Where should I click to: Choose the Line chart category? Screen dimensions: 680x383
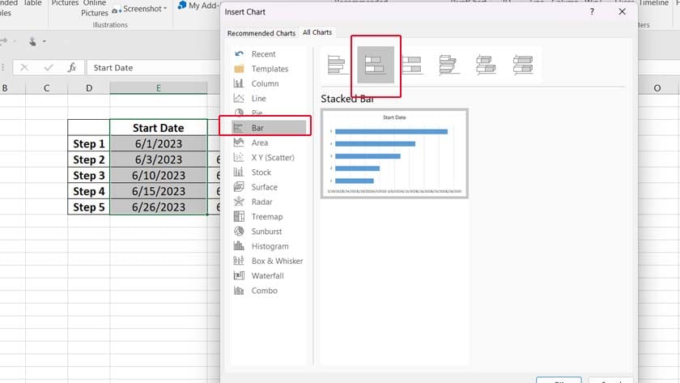click(x=269, y=98)
